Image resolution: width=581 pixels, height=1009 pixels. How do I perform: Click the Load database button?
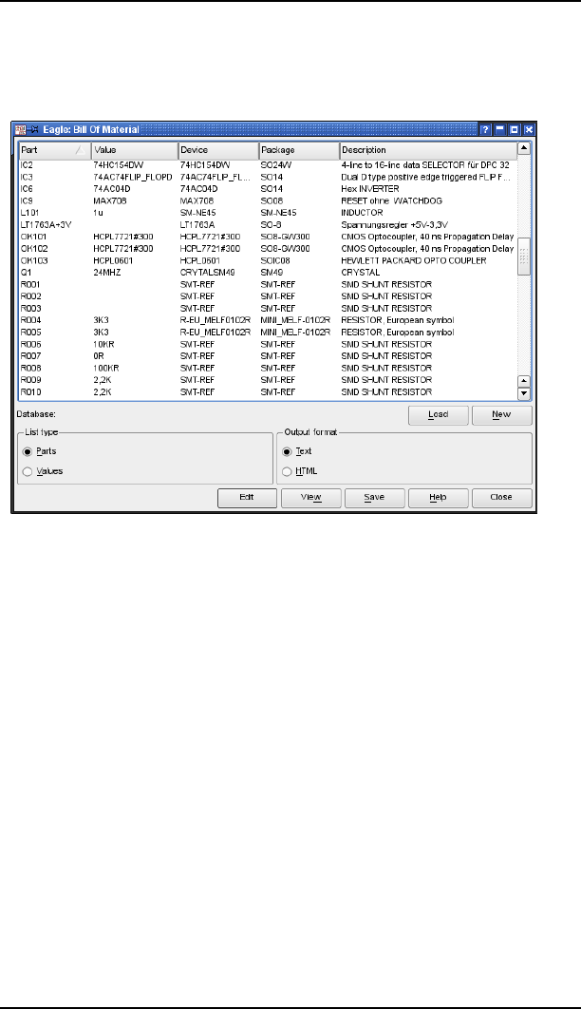click(439, 415)
